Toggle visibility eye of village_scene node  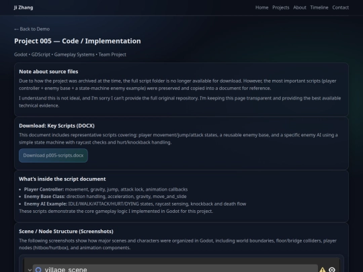click(332, 269)
